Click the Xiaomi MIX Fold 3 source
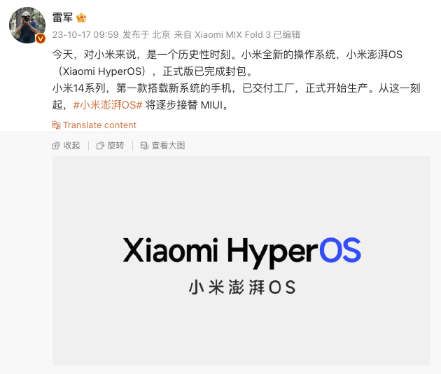Screen dimensions: 441x374 point(232,34)
